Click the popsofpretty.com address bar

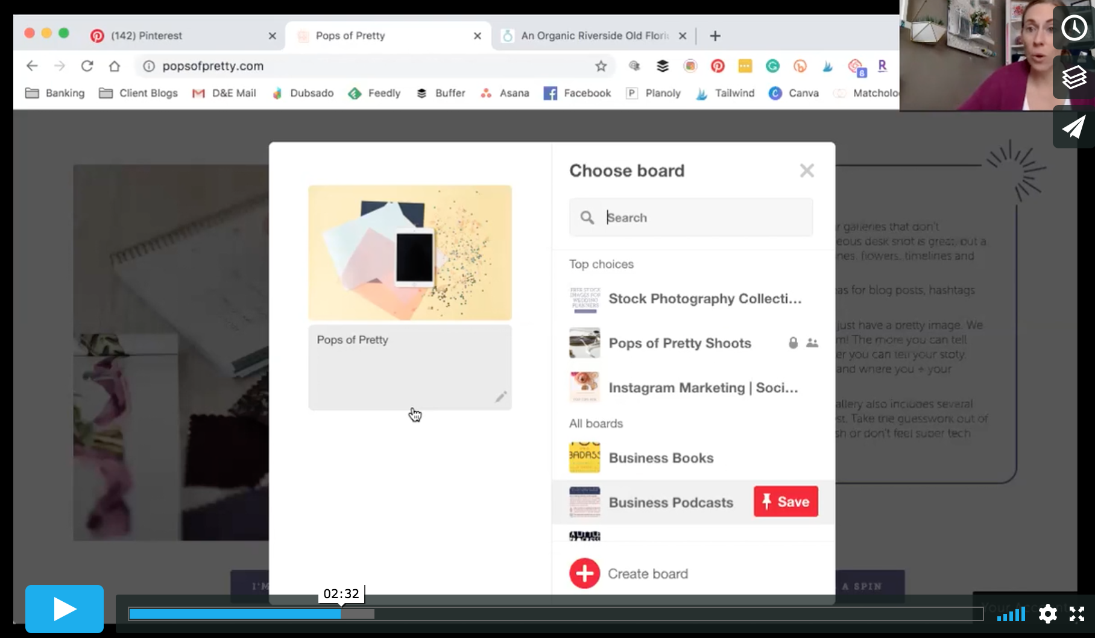pos(374,66)
